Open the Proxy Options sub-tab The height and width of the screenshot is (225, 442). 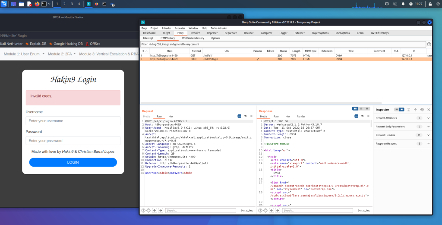coord(216,38)
